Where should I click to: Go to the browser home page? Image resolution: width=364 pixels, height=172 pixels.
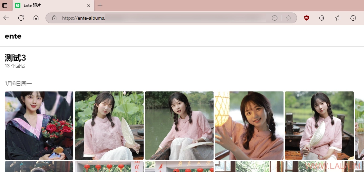coord(36,18)
